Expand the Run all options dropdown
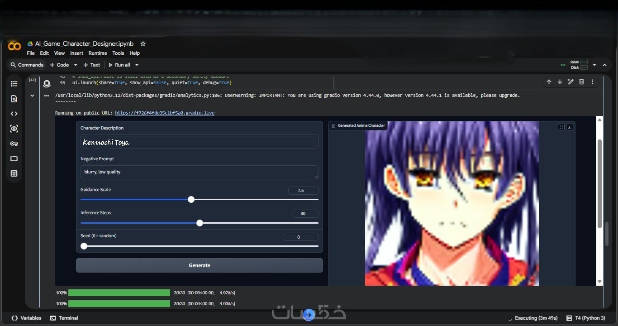Viewport: 618px width, 326px height. click(x=137, y=65)
